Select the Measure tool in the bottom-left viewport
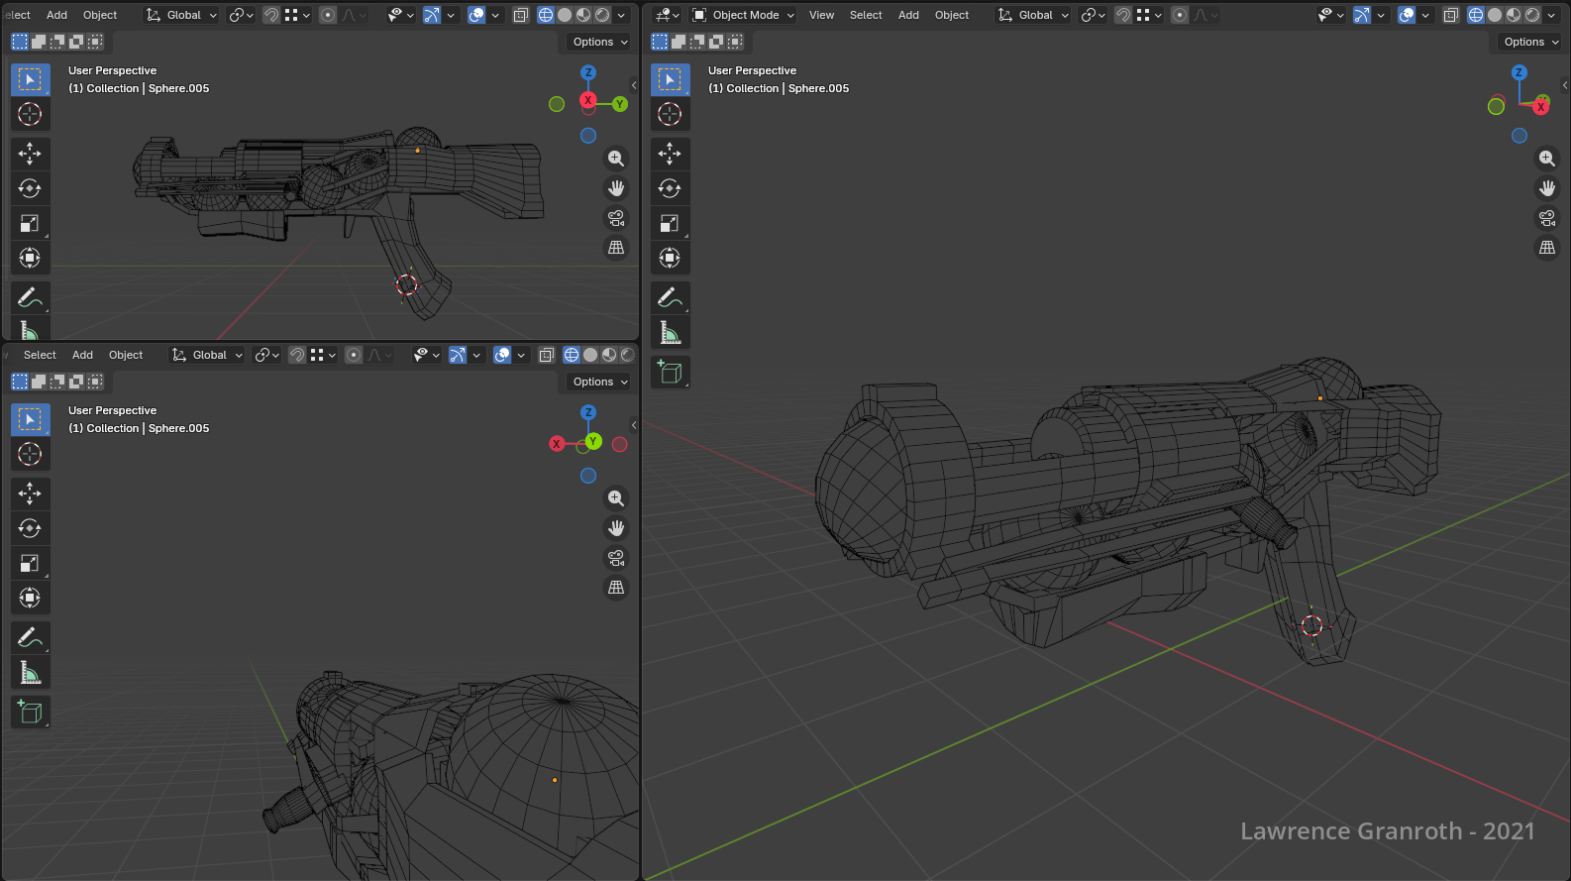 30,673
